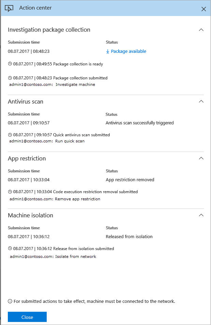211x325 pixels.
Task: Collapse the Machine isolation section
Action: click(201, 215)
